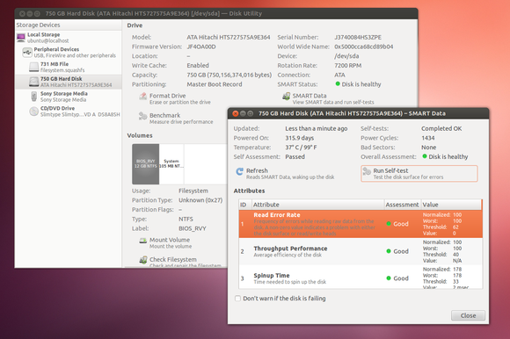Click the Mount Volume icon

[x=143, y=241]
